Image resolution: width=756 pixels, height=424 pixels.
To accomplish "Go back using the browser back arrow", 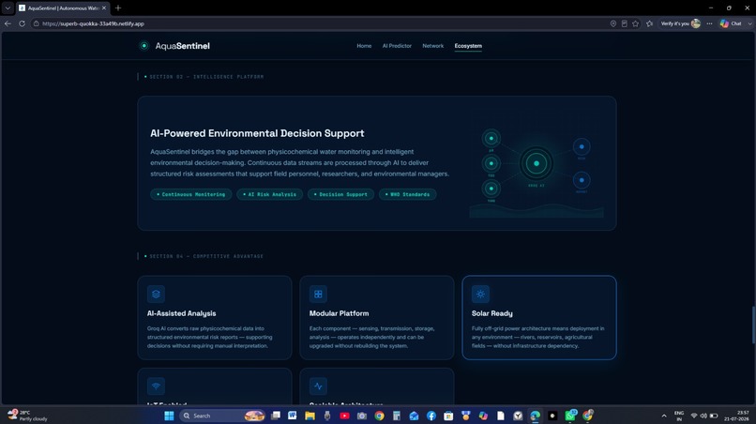I will pyautogui.click(x=8, y=23).
